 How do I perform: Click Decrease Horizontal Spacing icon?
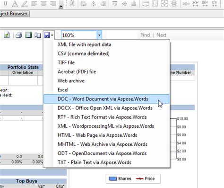[x=205, y=3]
